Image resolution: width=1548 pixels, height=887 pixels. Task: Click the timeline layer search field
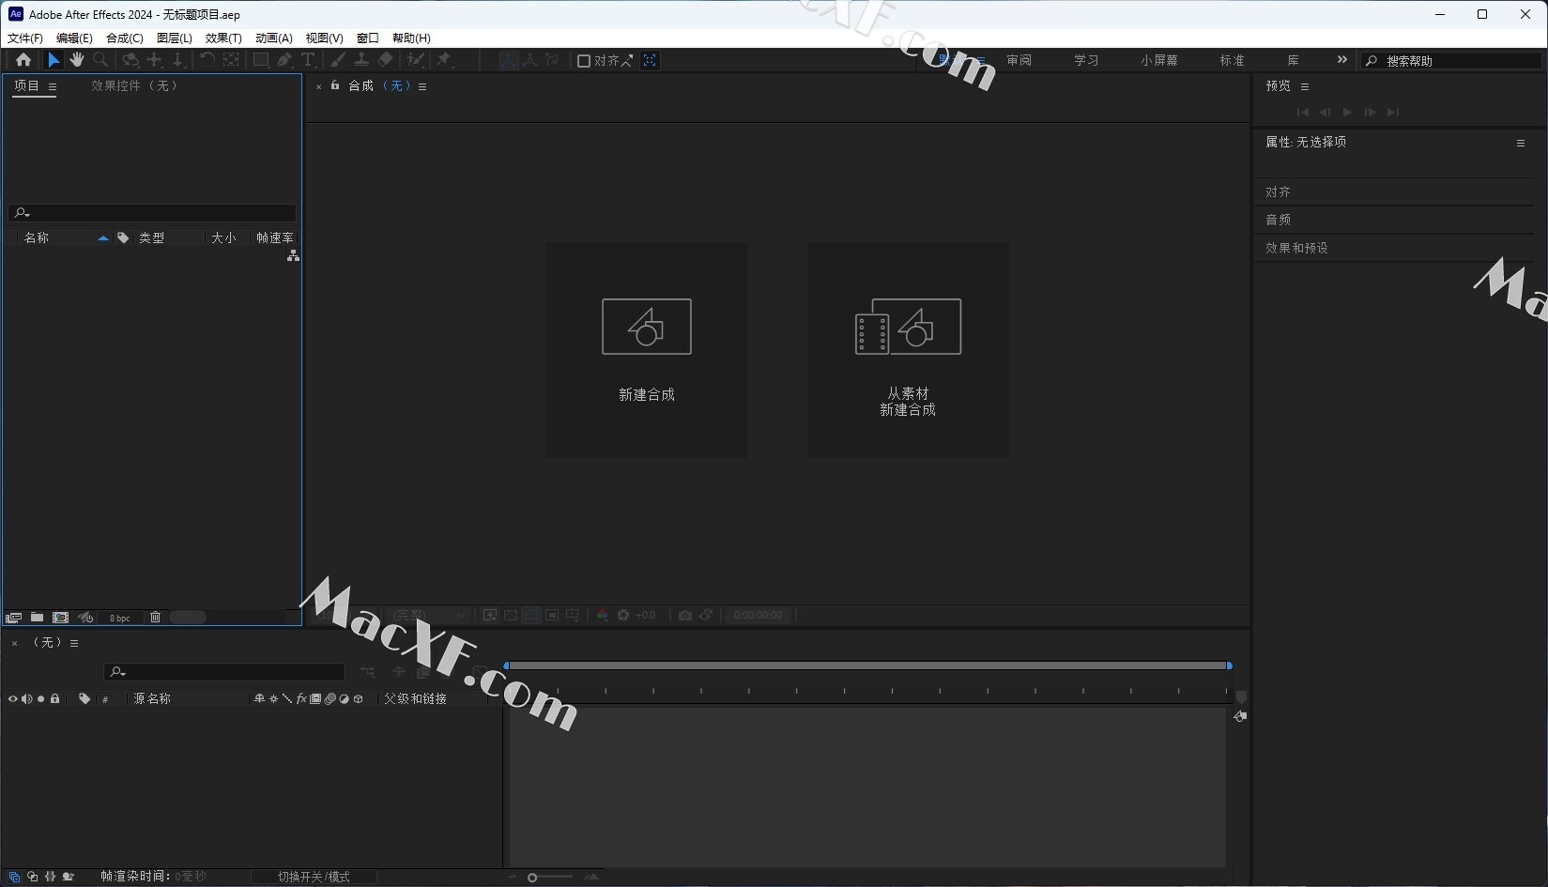pos(224,672)
